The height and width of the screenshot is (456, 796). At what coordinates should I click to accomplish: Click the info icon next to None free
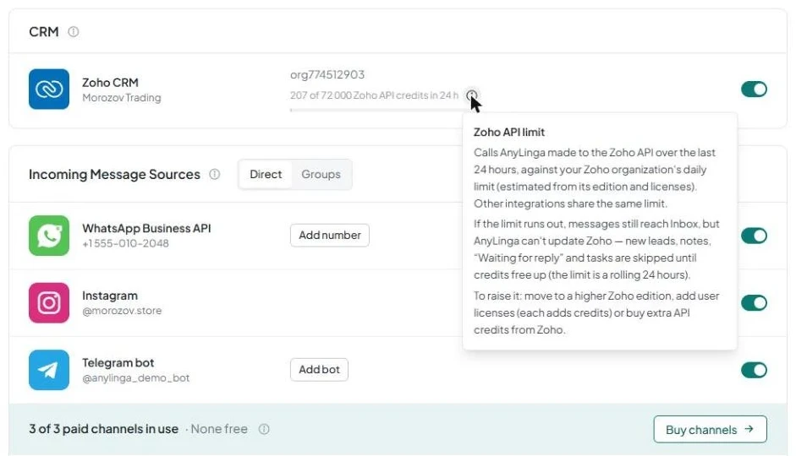click(264, 429)
